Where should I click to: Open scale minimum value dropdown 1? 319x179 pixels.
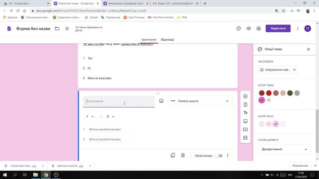pos(90,116)
